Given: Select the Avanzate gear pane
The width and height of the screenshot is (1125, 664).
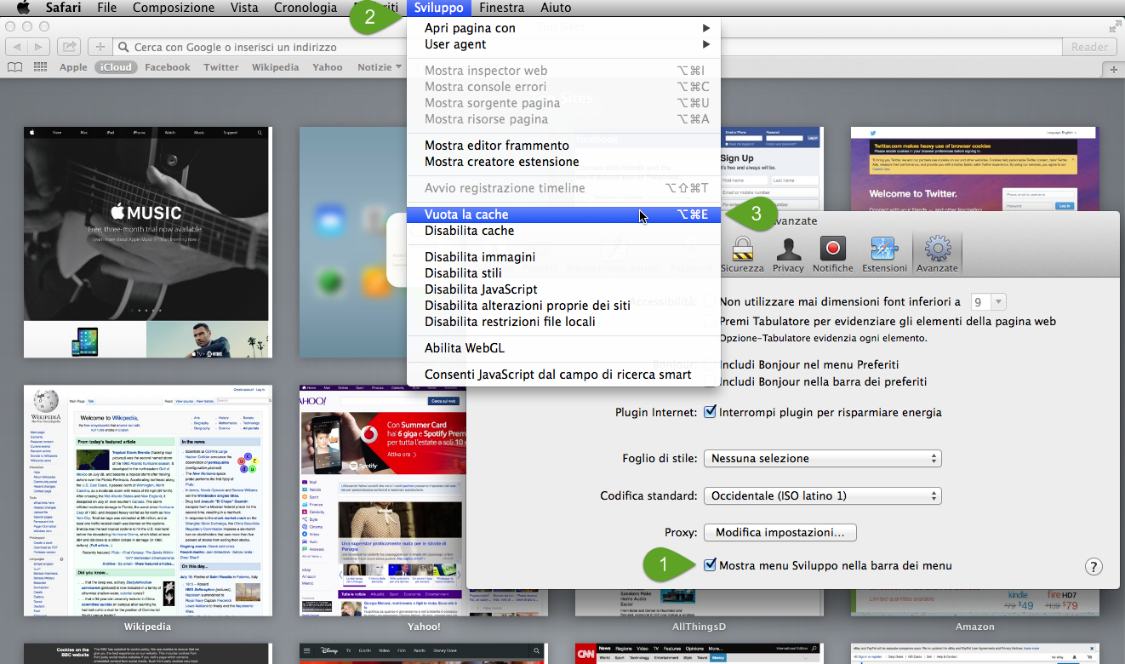Looking at the screenshot, I should point(937,255).
